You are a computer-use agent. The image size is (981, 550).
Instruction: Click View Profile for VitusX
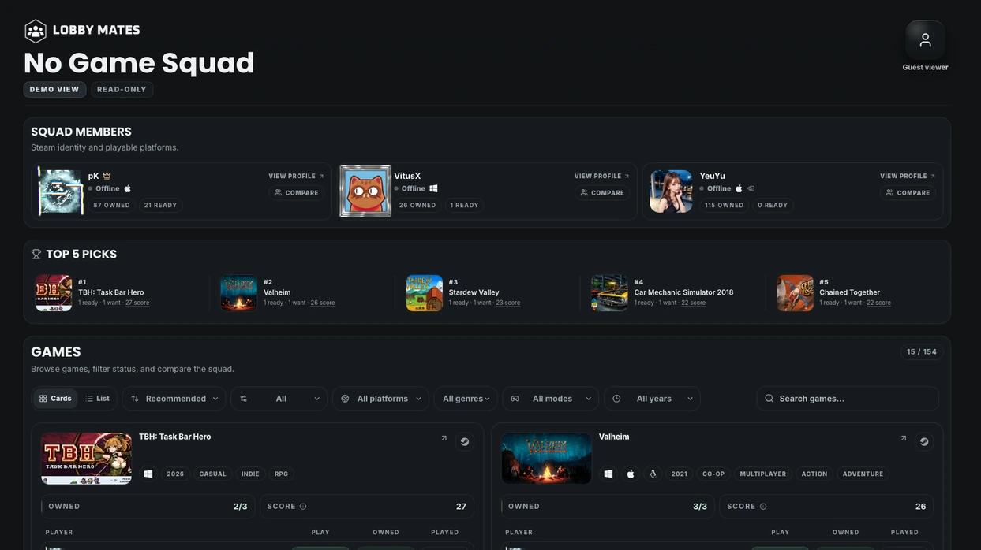pos(601,177)
